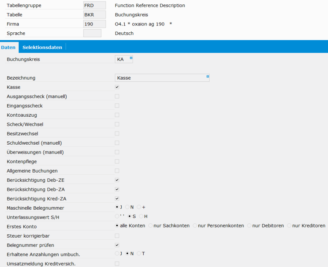The image size is (328, 267).
Task: Select N for Erhaltene Anzahlungen umbuch.
Action: (127, 254)
